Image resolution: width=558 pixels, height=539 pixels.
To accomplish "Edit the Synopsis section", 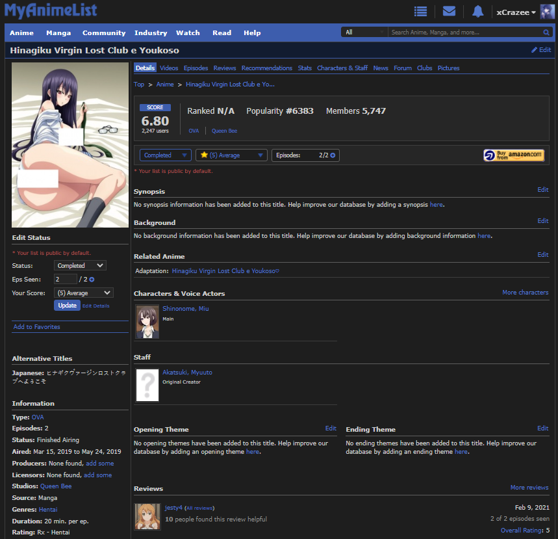I will (x=542, y=190).
